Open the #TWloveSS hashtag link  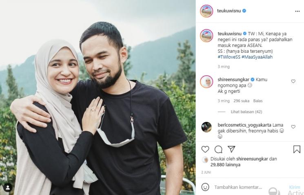[229, 57]
